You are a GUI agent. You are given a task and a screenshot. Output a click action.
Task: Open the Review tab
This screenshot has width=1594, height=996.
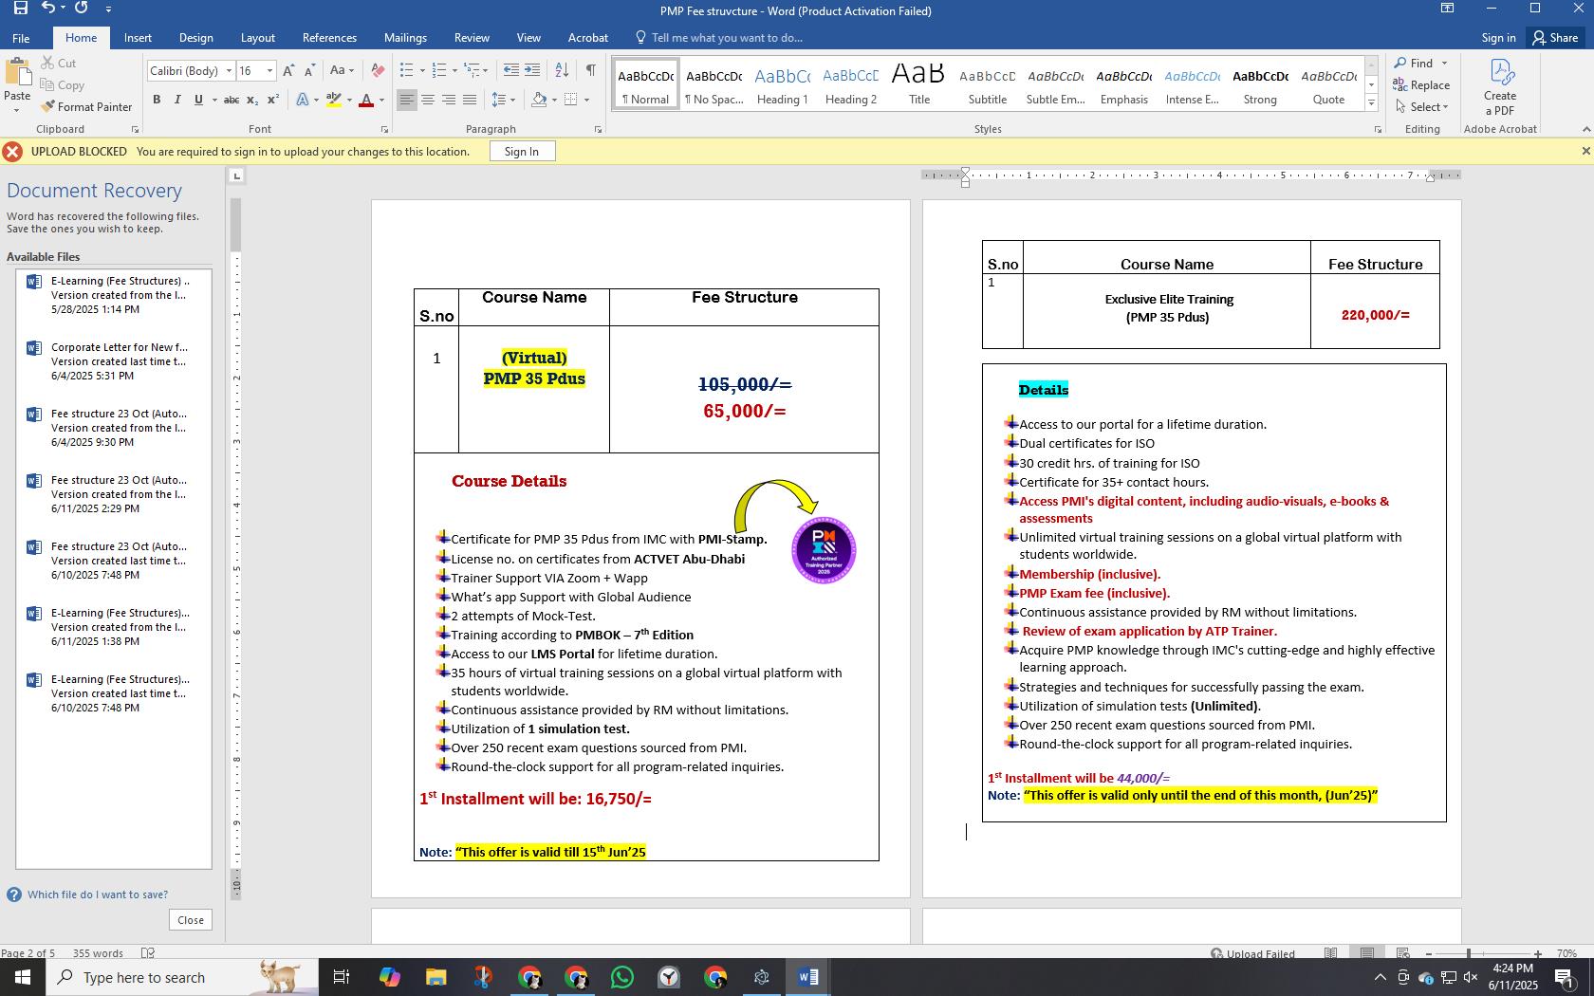point(472,38)
